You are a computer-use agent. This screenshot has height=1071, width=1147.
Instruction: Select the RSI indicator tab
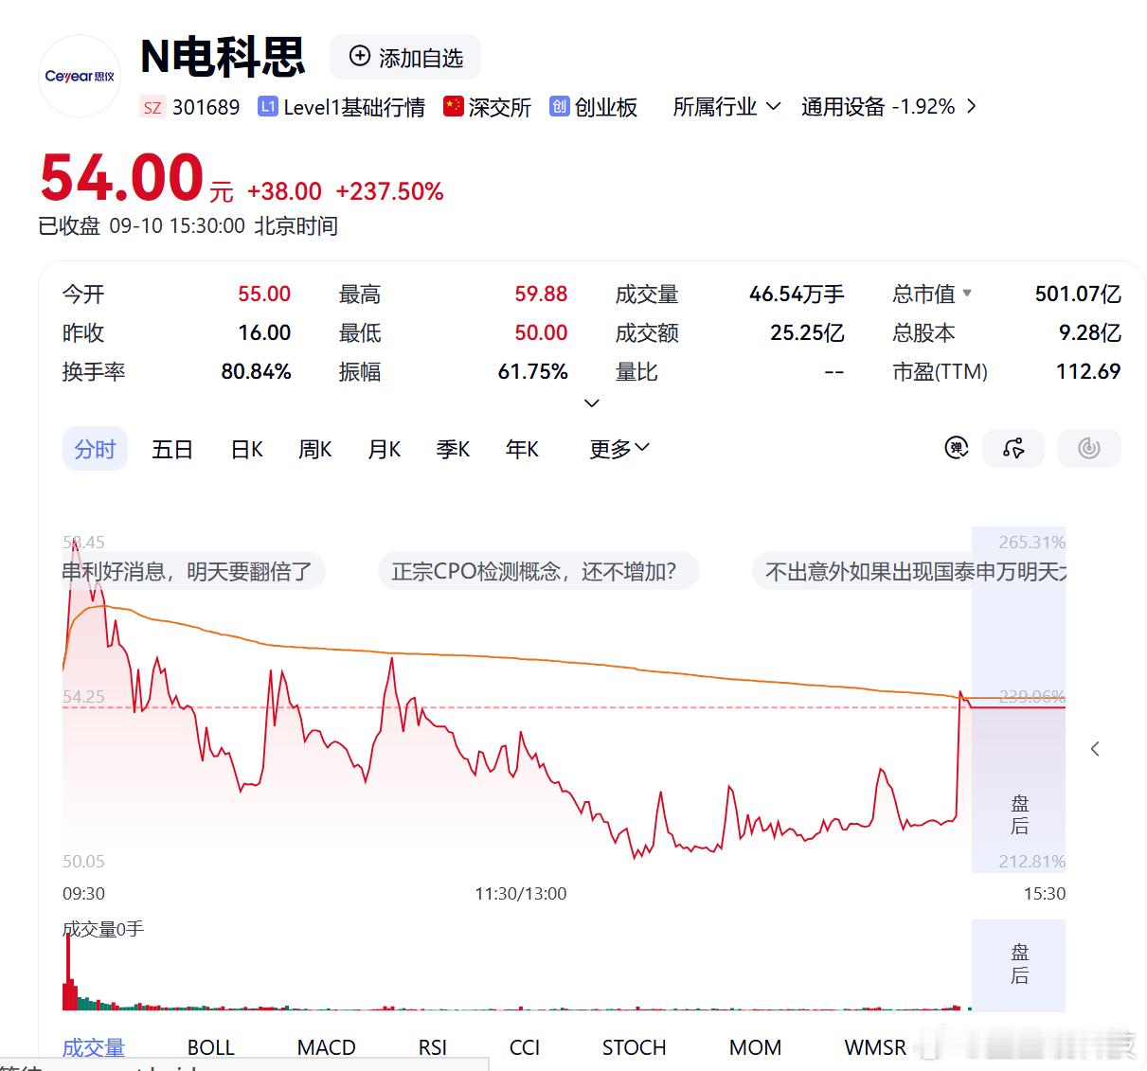click(432, 1047)
